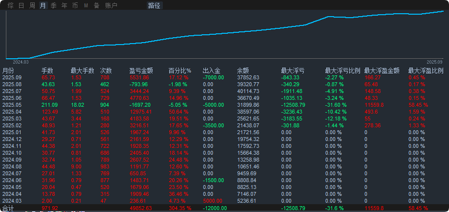Open the 币 currency tab
The height and width of the screenshot is (212, 449).
75,5
